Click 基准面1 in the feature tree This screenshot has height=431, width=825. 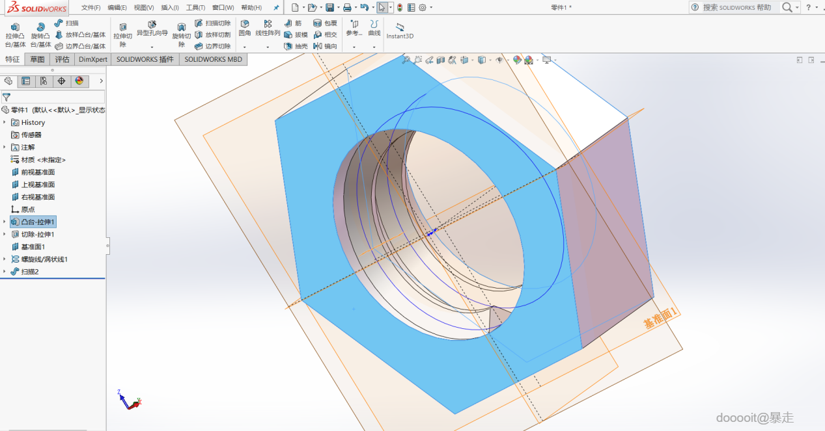[33, 247]
